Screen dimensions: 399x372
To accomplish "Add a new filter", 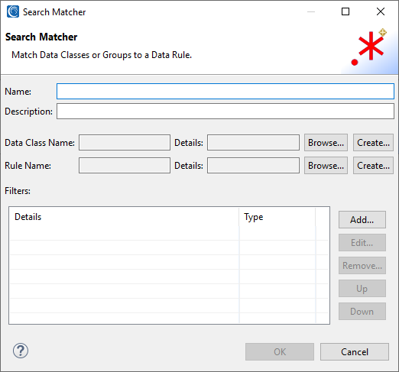I will [x=362, y=219].
